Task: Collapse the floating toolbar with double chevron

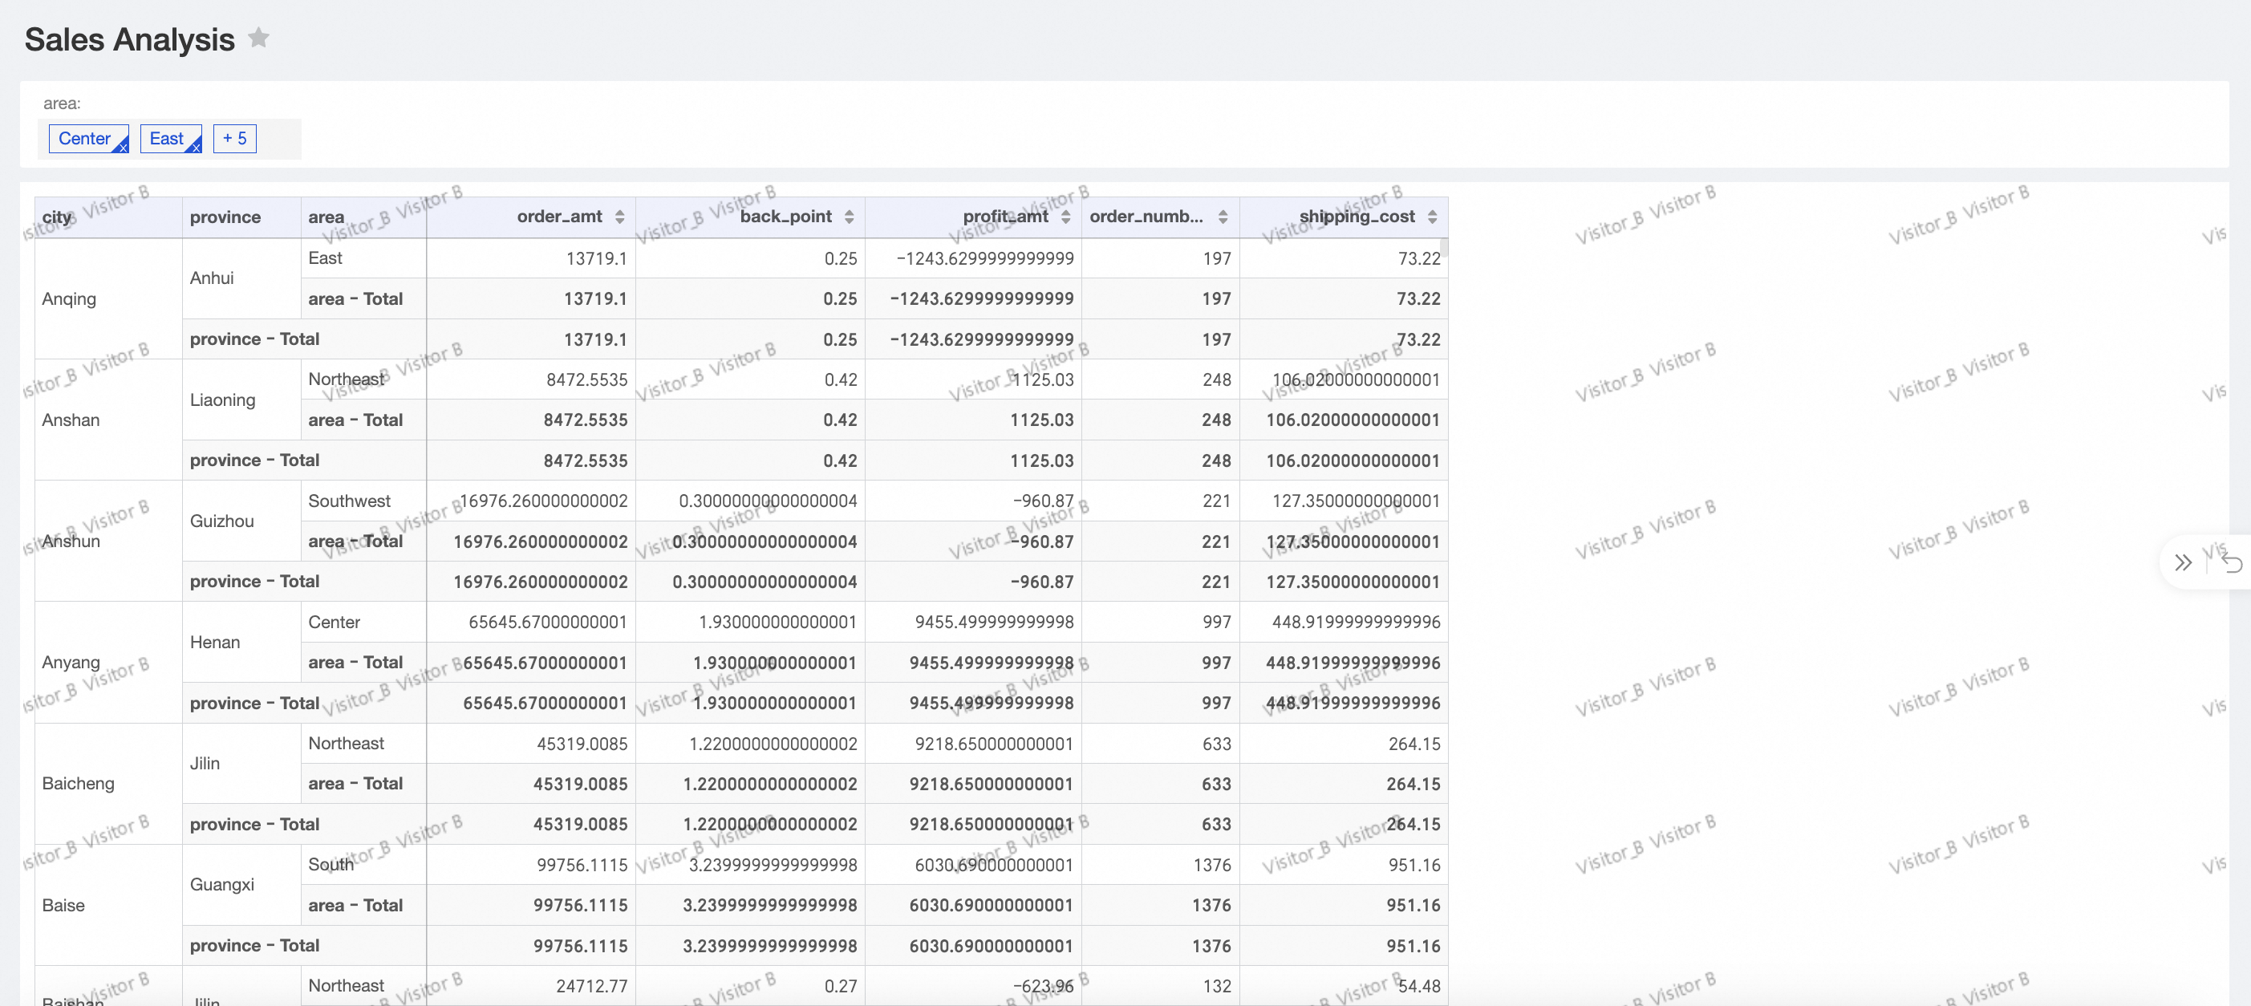Action: click(x=2183, y=562)
